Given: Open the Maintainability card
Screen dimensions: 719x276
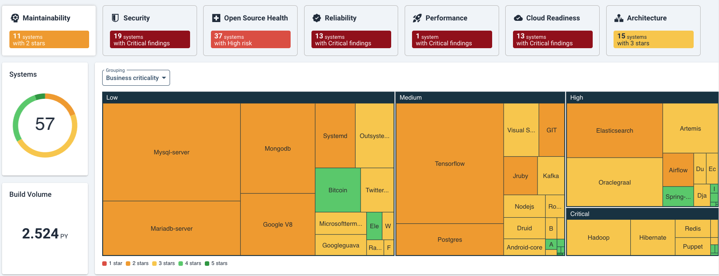Looking at the screenshot, I should coord(49,31).
